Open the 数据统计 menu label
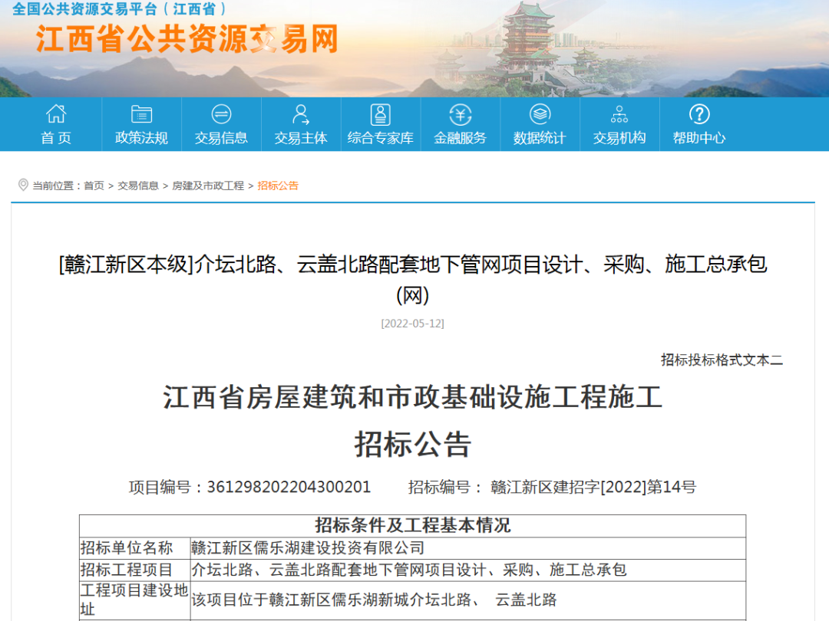829x621 pixels. tap(540, 138)
